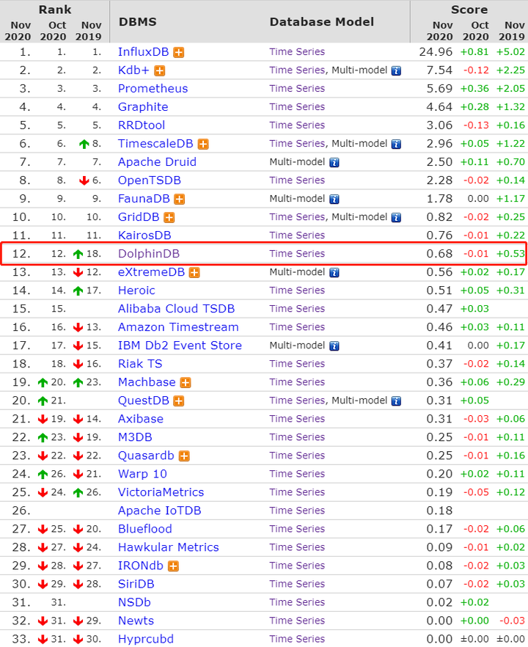Click the plus icon next to IRONdb
Screen dimensions: 528x647
point(174,566)
